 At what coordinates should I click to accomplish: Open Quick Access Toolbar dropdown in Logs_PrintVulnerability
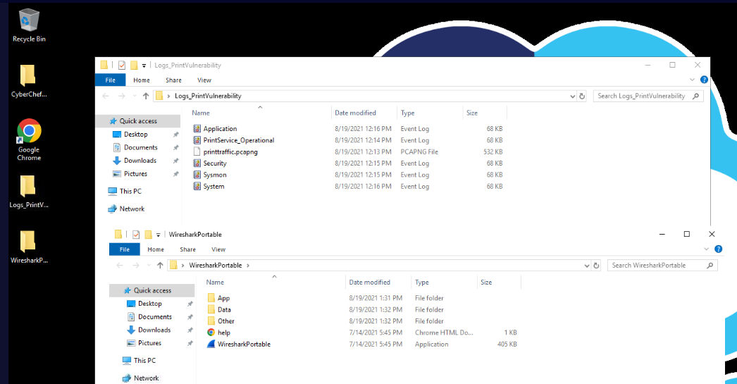click(x=144, y=66)
